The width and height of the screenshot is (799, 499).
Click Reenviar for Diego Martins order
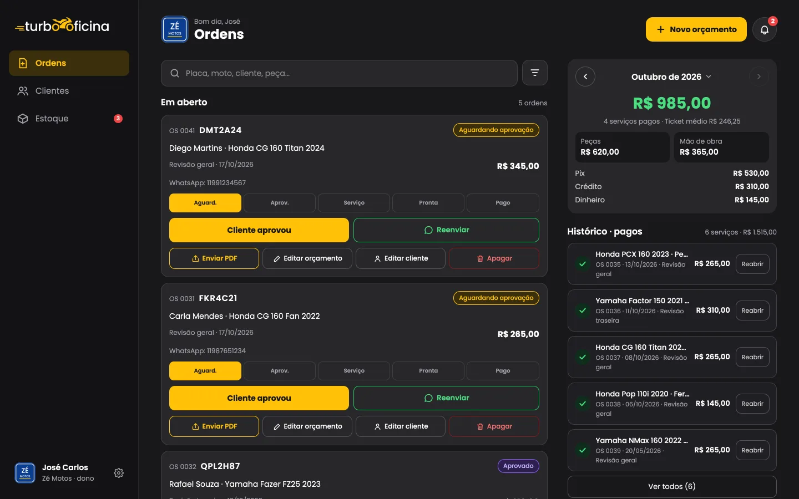[446, 230]
